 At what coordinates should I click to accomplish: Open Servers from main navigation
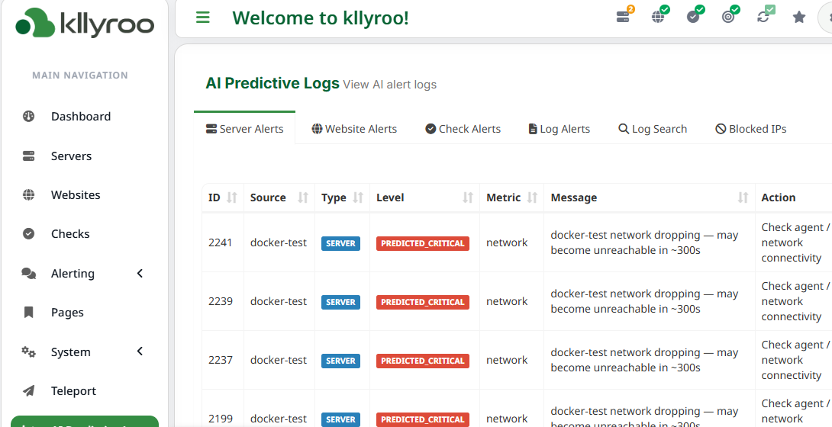point(71,156)
